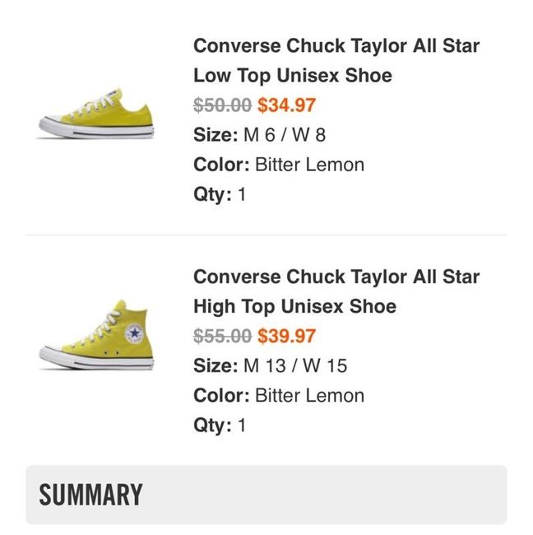Image resolution: width=533 pixels, height=535 pixels.
Task: Click the $34.97 sale price
Action: (x=286, y=105)
